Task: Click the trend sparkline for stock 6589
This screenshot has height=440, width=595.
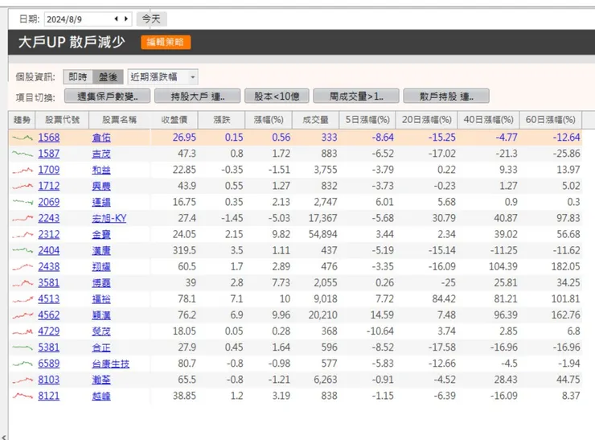Action: point(23,364)
